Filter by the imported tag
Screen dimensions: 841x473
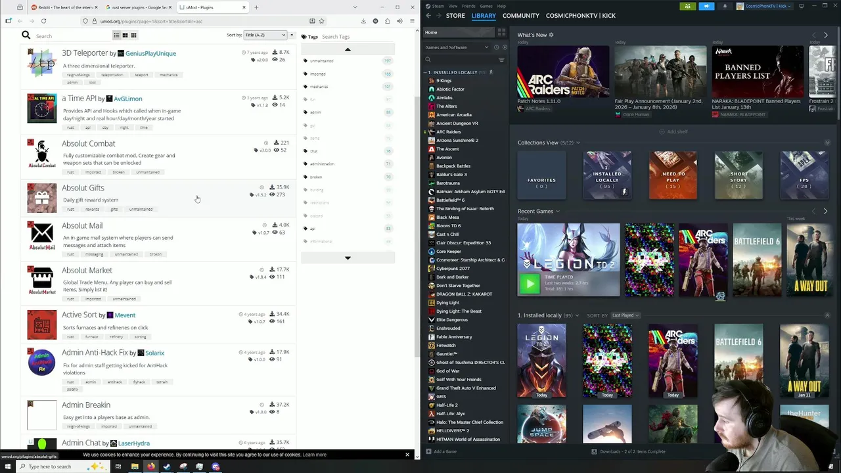pyautogui.click(x=318, y=74)
